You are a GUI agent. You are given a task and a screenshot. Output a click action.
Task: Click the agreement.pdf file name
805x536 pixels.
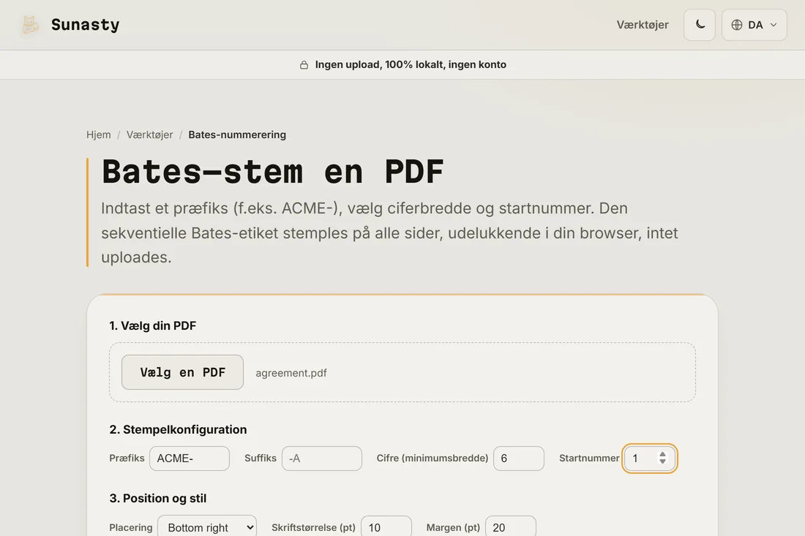[291, 373]
